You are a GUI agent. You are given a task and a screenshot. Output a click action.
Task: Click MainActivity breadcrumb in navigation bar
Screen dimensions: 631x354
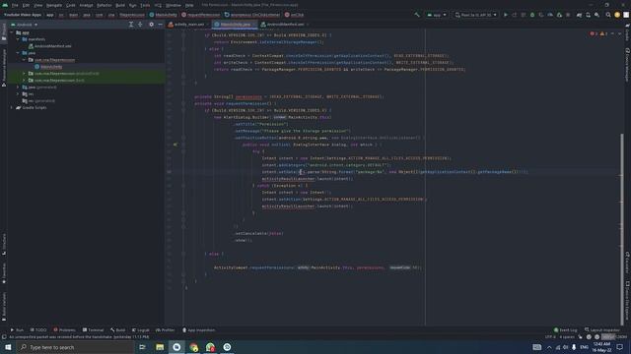pyautogui.click(x=164, y=15)
